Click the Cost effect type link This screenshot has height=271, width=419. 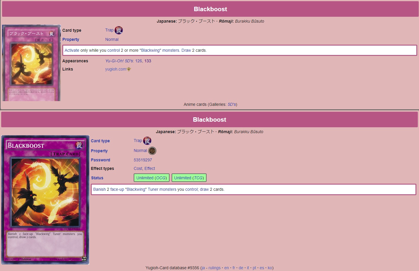[138, 168]
